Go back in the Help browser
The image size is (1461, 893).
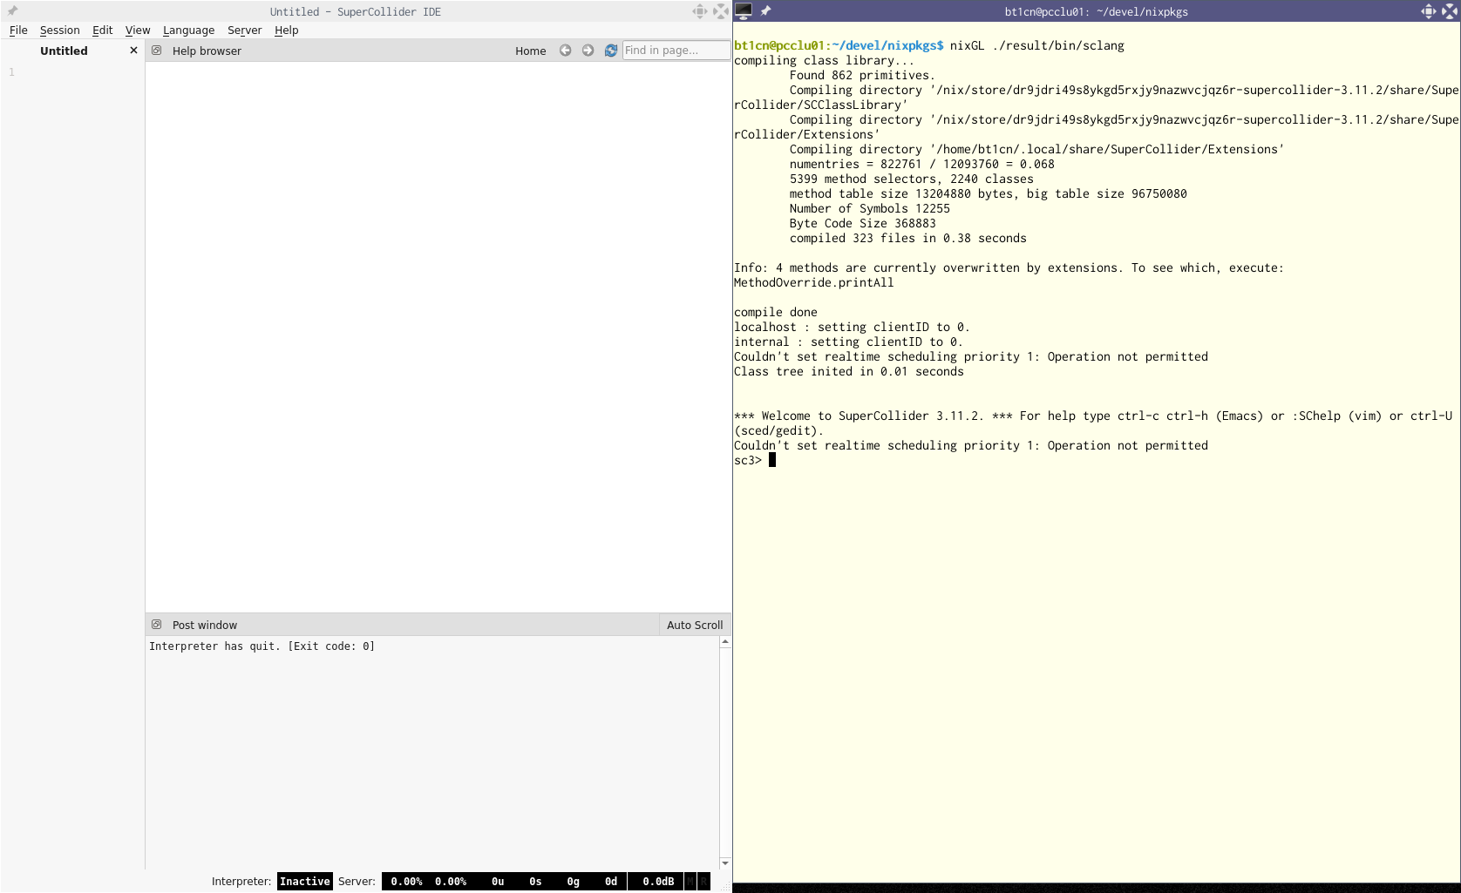click(566, 51)
